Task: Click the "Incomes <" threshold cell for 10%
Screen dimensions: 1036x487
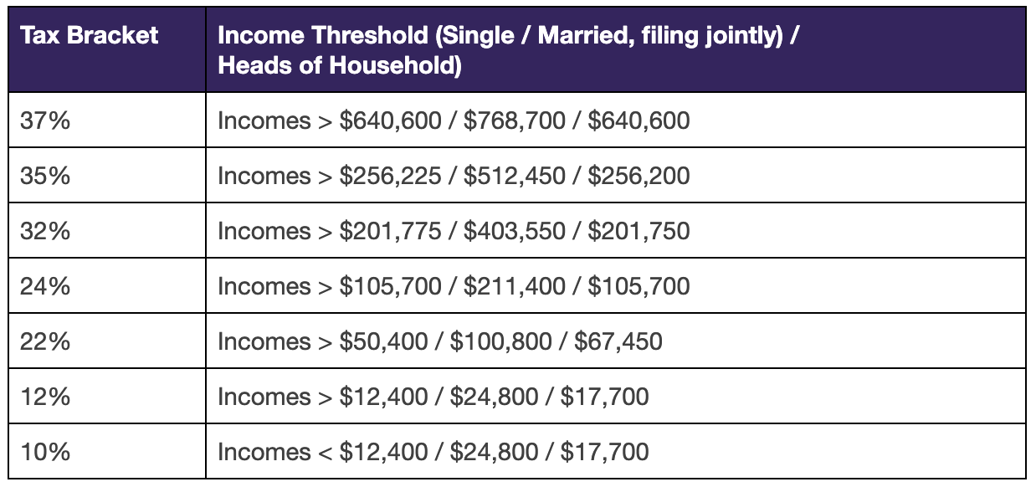Action: point(433,452)
